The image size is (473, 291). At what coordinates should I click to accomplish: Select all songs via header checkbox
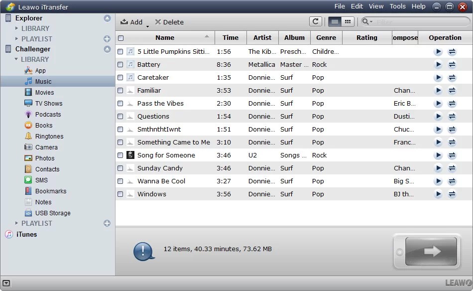tap(120, 37)
